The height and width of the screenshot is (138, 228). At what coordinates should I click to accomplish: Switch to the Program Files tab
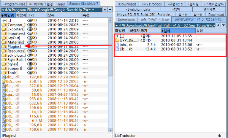(x=14, y=4)
